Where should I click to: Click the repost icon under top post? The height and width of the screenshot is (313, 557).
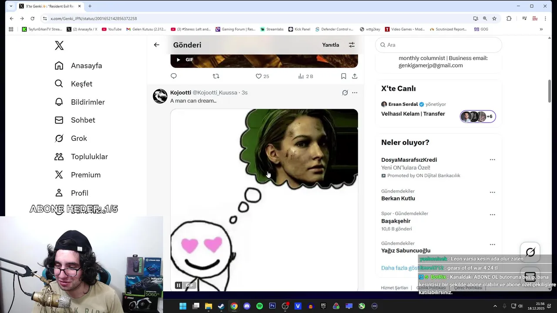(x=216, y=76)
